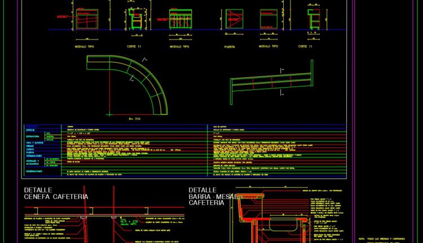The image size is (423, 243).
Task: Select the door elevation drawing with diagonal lines
Action: 234,19
